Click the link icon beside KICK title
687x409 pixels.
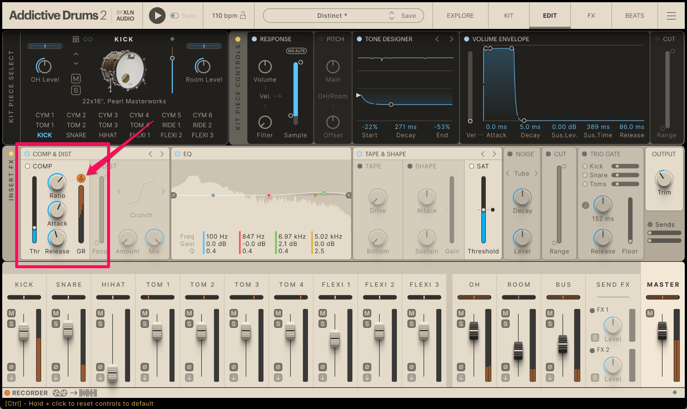point(88,39)
